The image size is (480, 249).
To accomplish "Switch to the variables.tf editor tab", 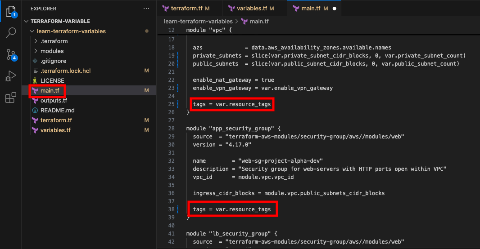I will (252, 8).
